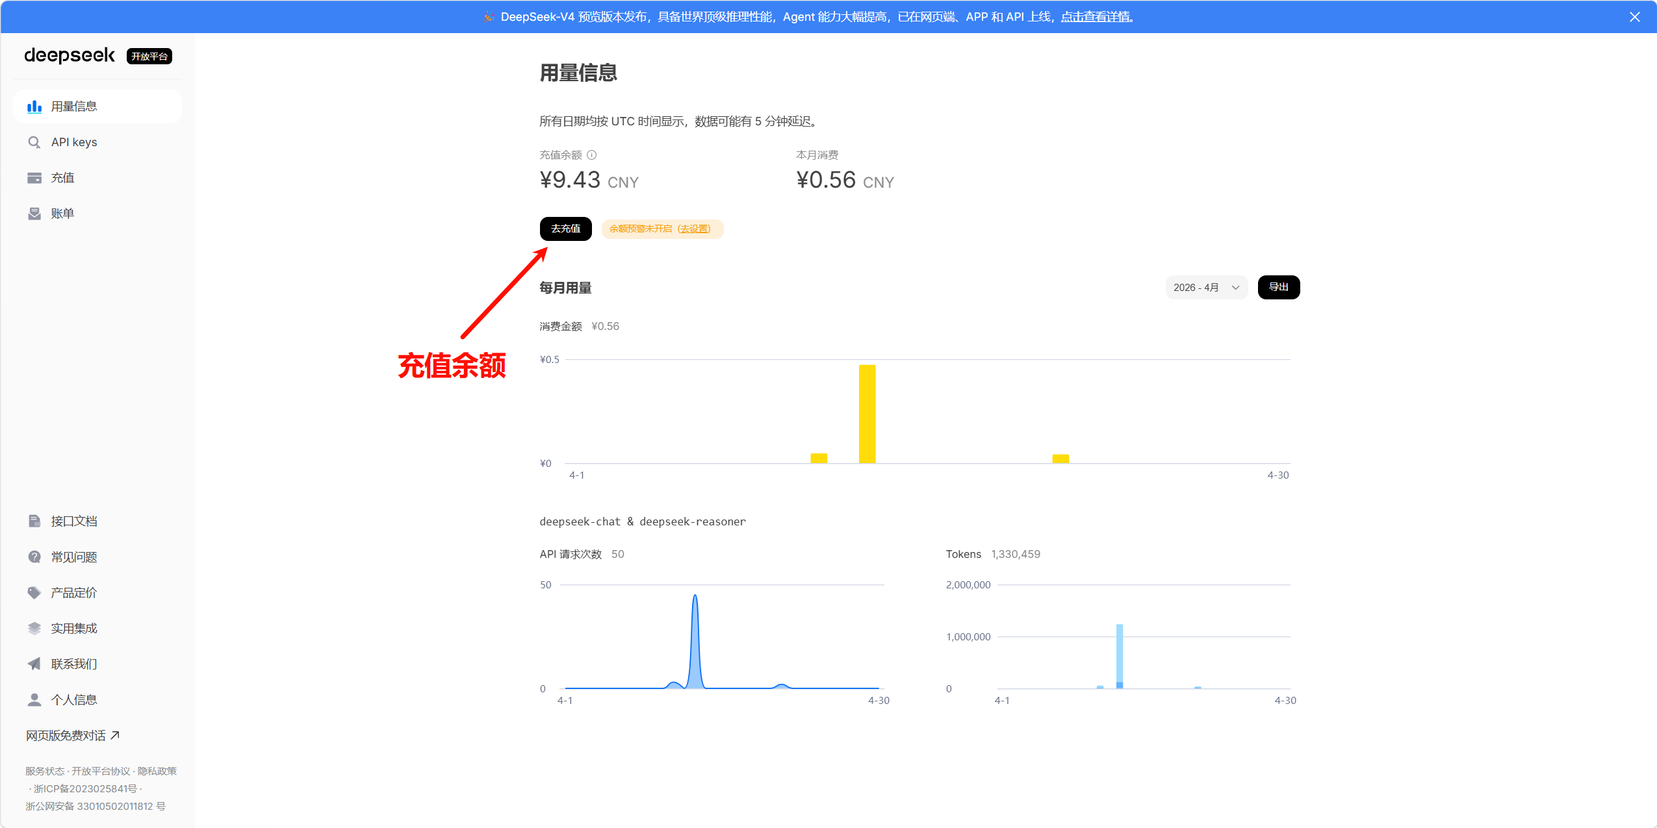This screenshot has width=1657, height=828.
Task: Click the 个人信息 person icon
Action: click(34, 699)
